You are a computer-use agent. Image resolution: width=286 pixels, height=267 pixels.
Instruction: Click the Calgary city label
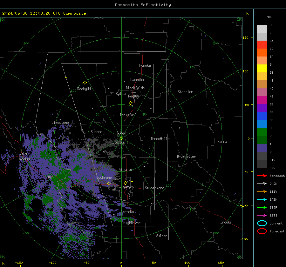point(124,187)
